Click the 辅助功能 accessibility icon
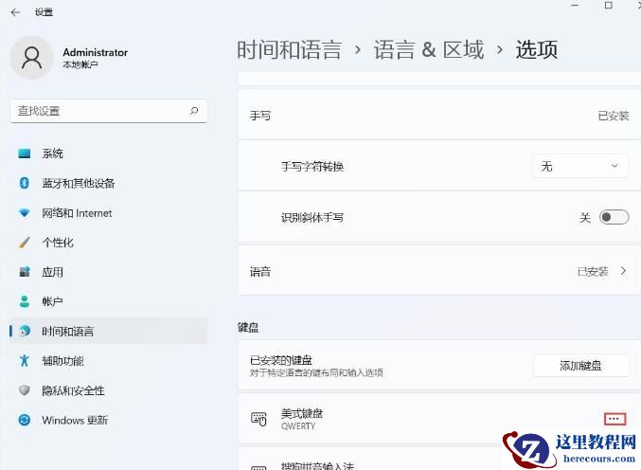The image size is (641, 470). click(24, 360)
